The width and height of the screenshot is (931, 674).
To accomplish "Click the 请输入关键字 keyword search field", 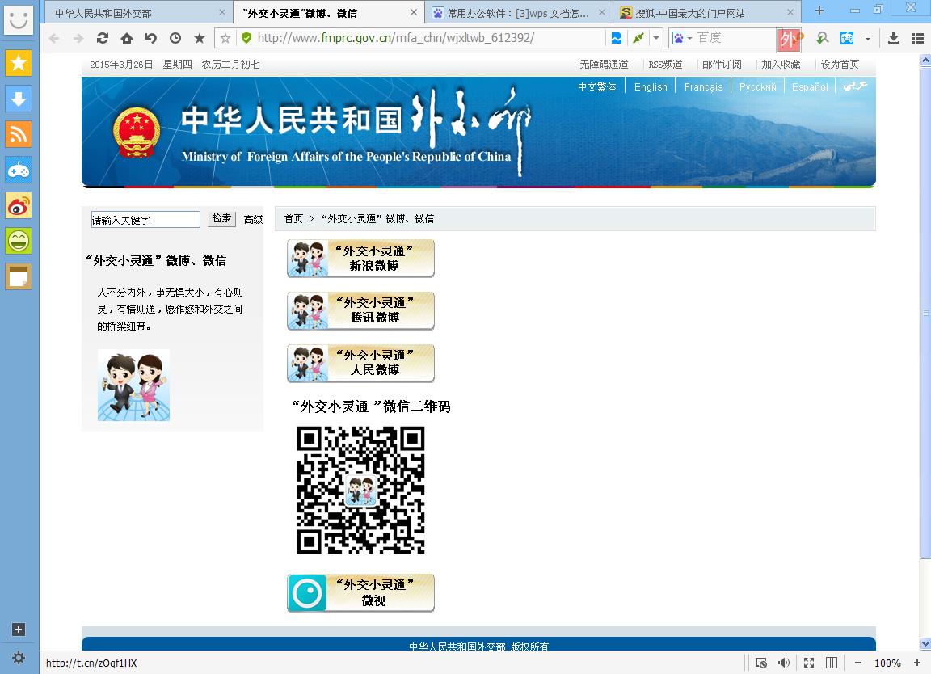I will pyautogui.click(x=145, y=220).
